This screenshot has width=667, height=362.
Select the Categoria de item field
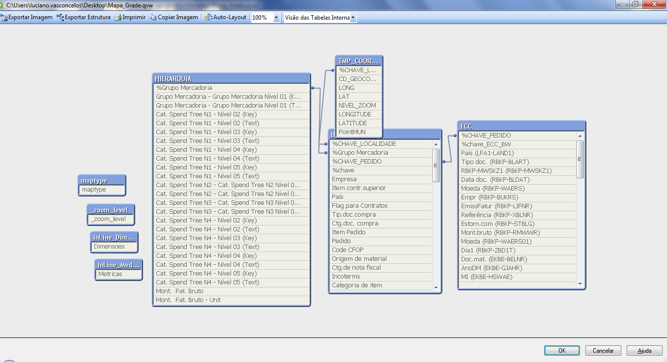(381, 285)
